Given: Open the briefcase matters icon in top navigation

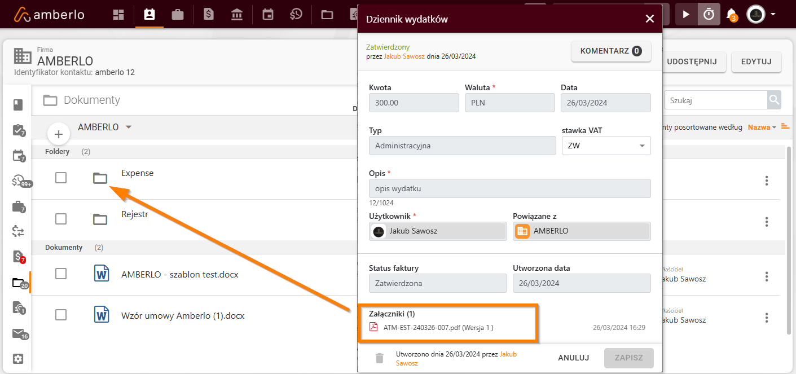Looking at the screenshot, I should click(178, 15).
